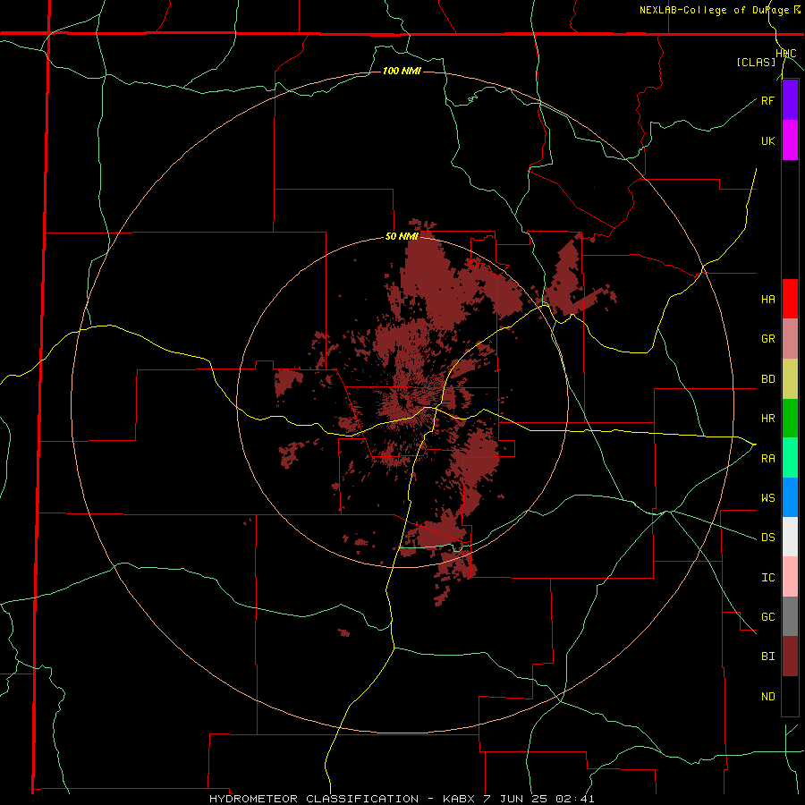Select the 'UK' legend label
The image size is (805, 805).
[767, 140]
